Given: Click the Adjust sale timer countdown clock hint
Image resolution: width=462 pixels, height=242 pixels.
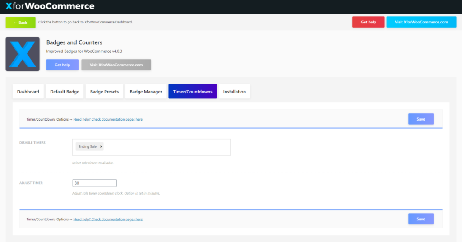Looking at the screenshot, I should click(x=116, y=193).
